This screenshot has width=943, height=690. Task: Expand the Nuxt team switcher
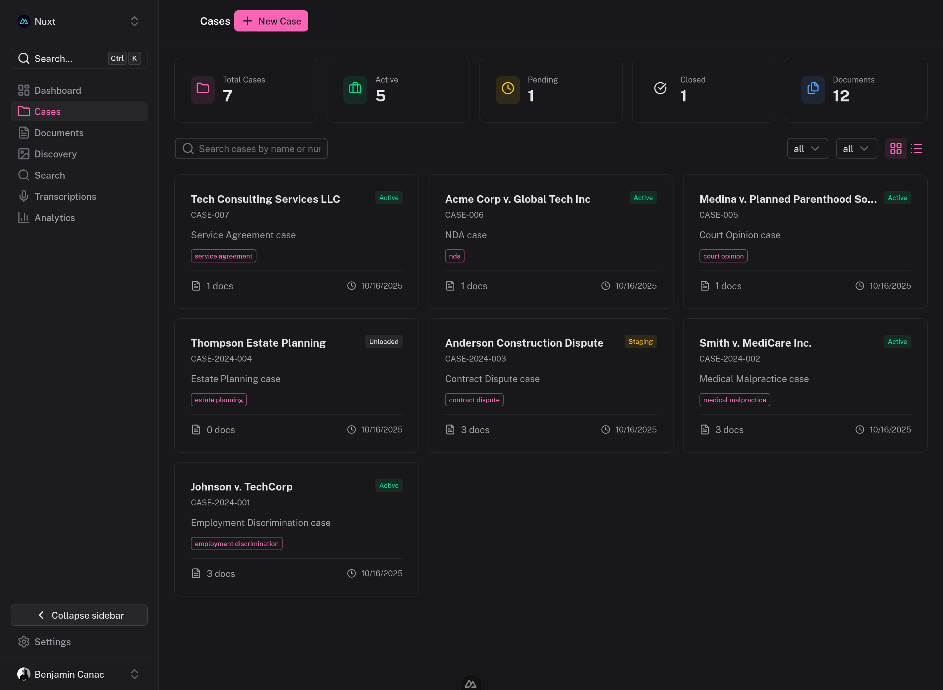[134, 21]
